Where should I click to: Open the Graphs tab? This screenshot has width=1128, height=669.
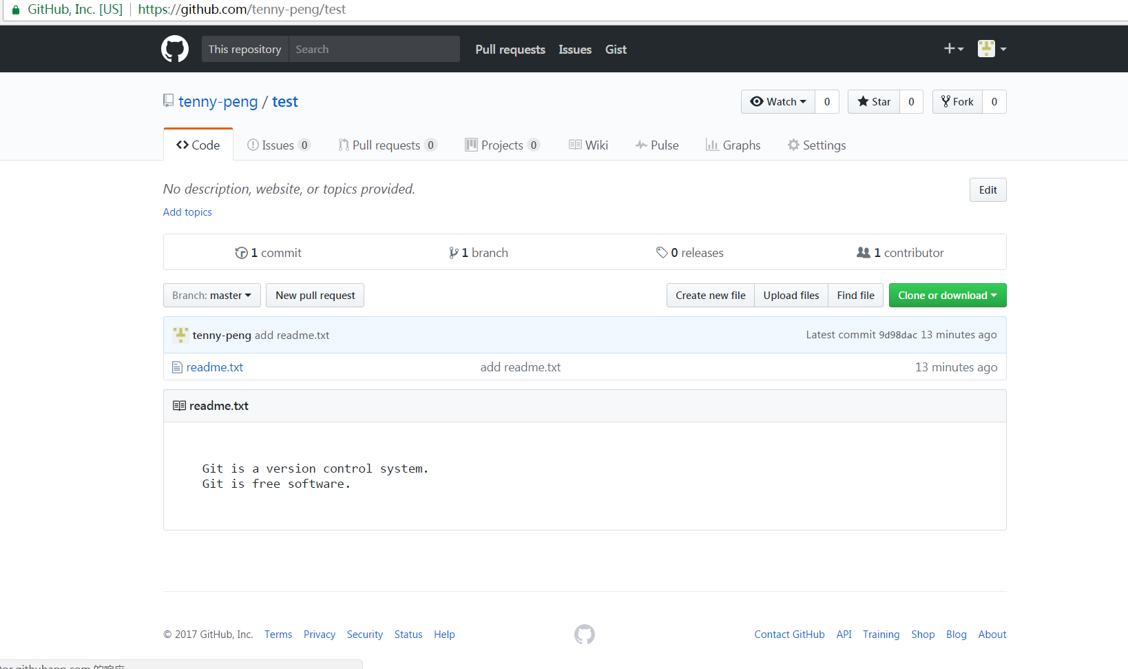tap(733, 145)
